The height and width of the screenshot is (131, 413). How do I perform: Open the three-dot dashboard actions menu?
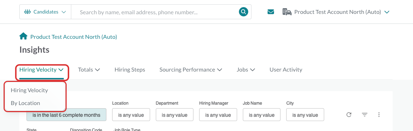click(379, 115)
